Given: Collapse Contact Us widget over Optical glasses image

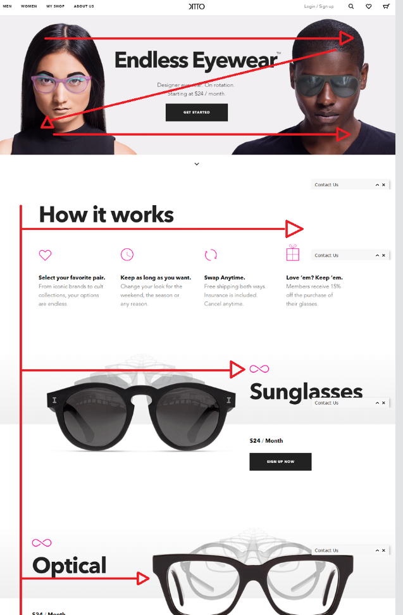Looking at the screenshot, I should (377, 550).
